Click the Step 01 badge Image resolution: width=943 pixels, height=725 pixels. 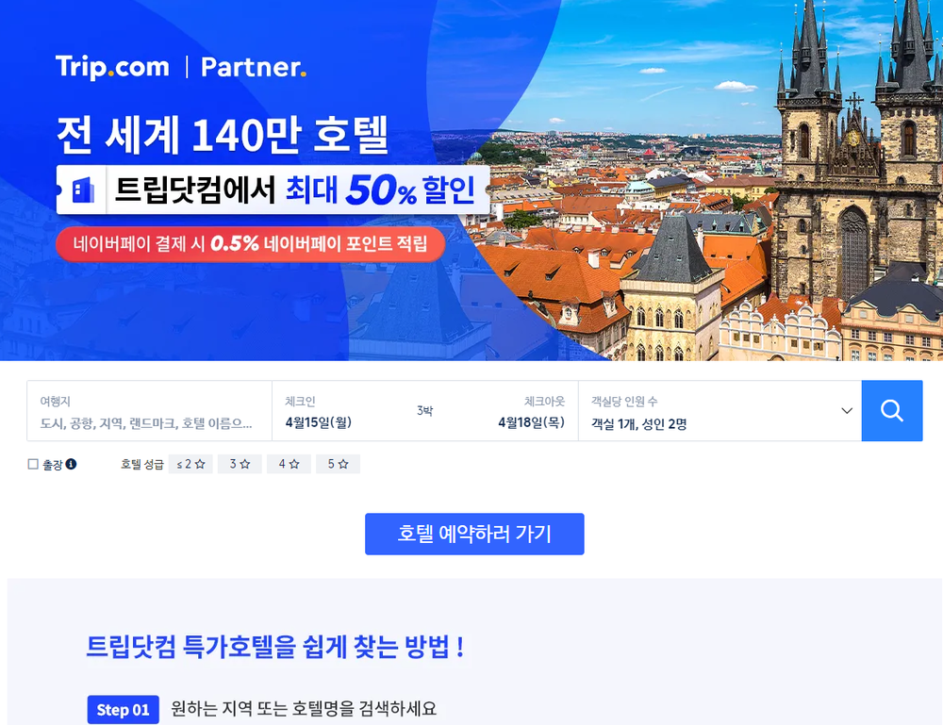click(123, 709)
